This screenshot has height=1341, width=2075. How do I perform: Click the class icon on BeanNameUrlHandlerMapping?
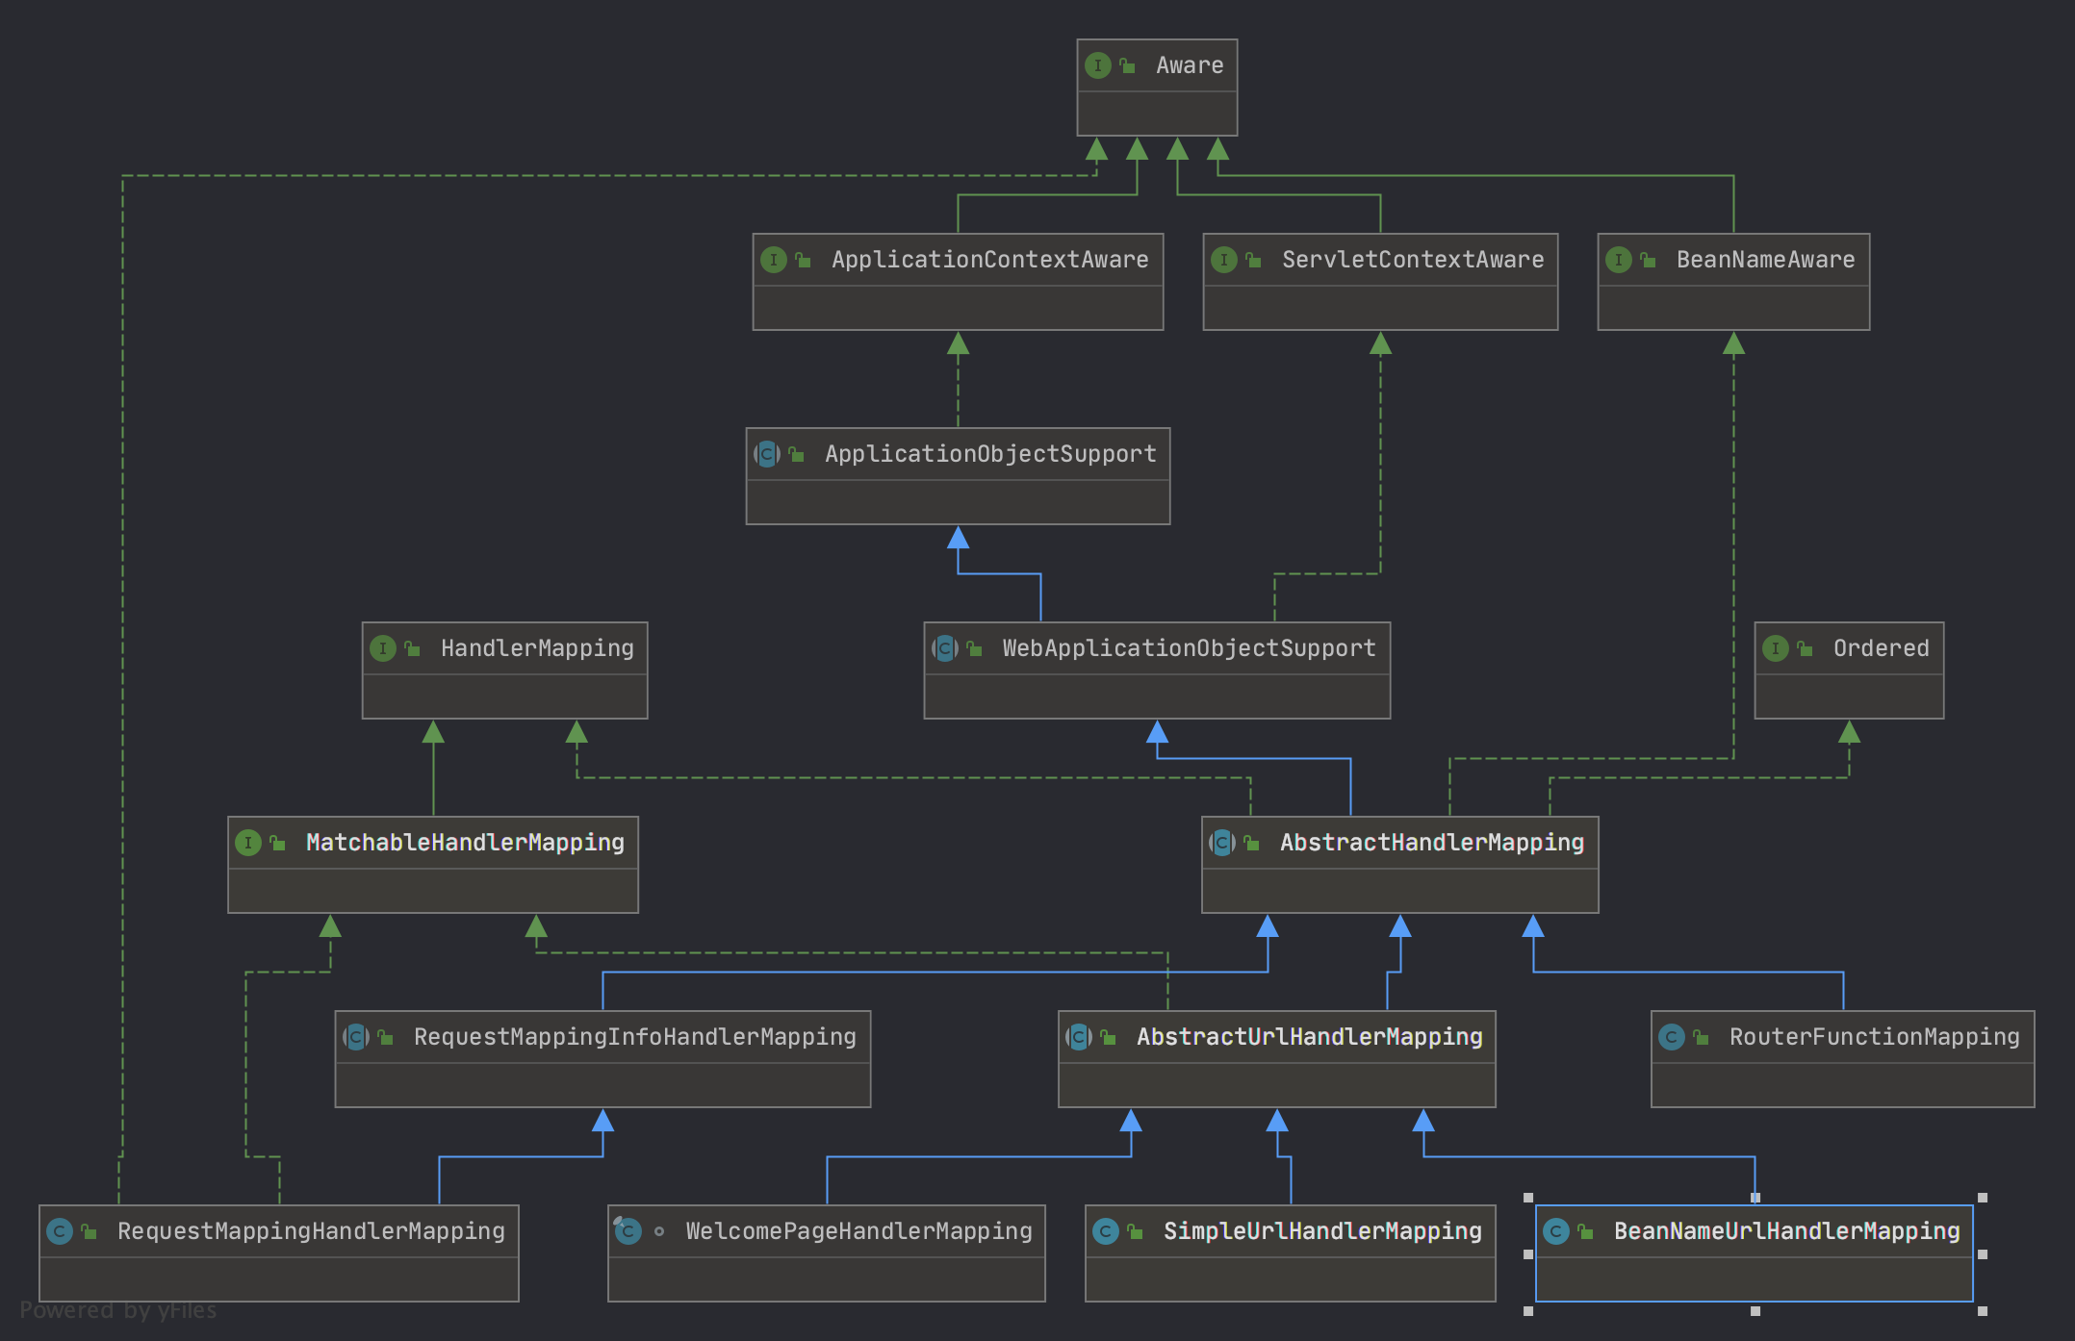(1556, 1231)
